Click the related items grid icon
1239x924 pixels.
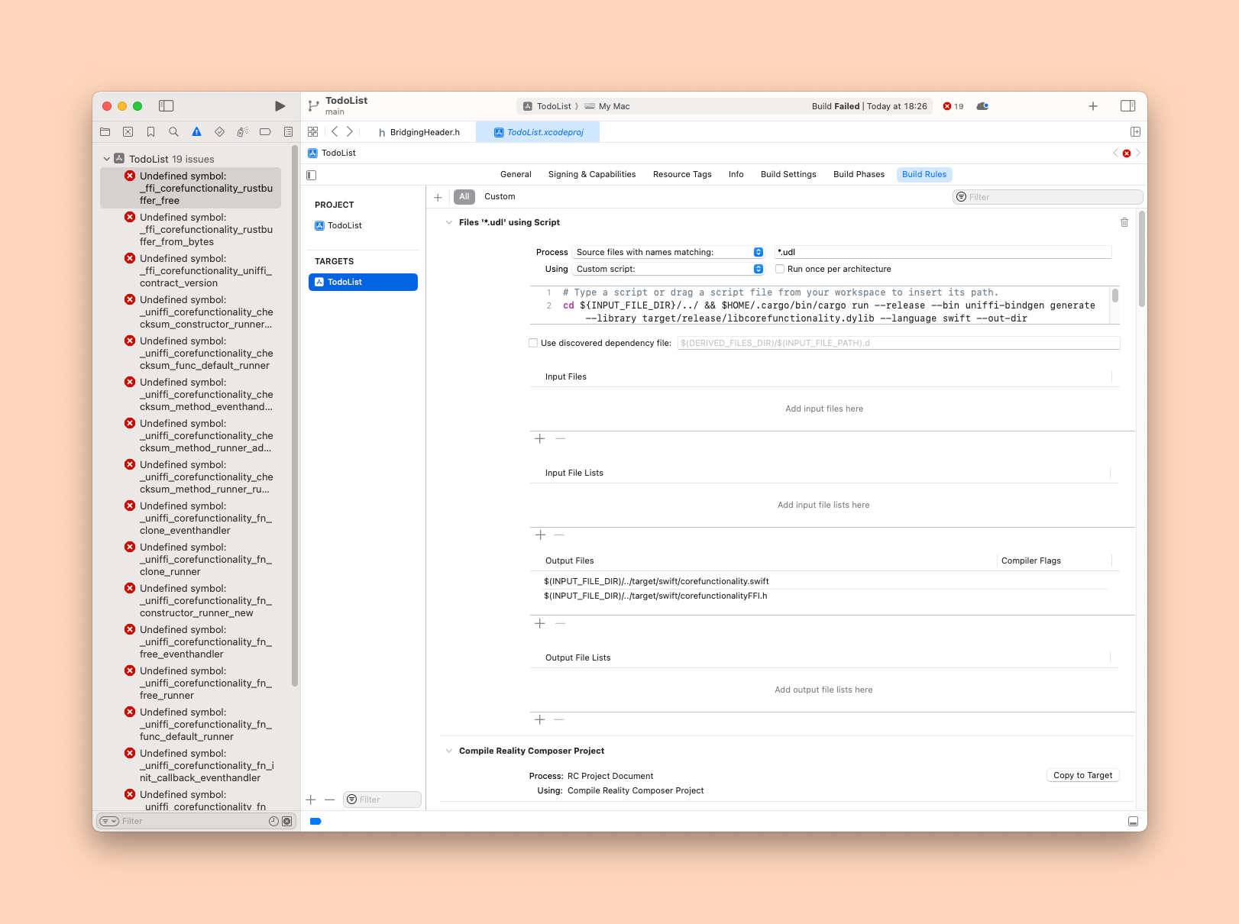click(x=312, y=132)
